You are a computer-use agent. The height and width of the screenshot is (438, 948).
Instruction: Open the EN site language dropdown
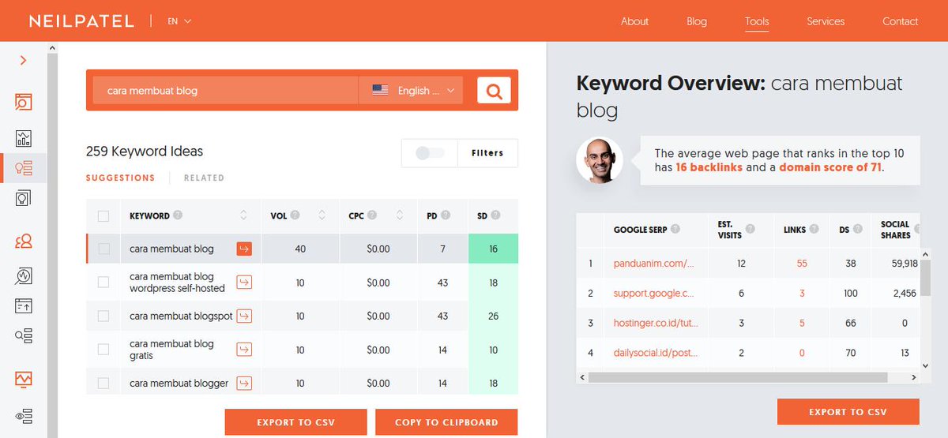point(179,21)
